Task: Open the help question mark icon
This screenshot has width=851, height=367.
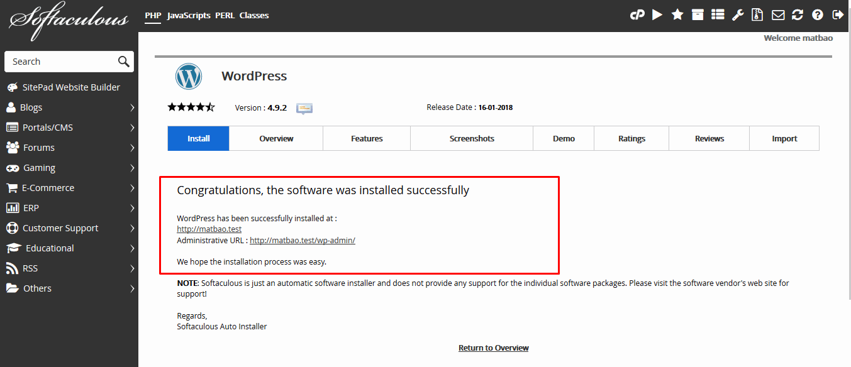Action: click(818, 15)
